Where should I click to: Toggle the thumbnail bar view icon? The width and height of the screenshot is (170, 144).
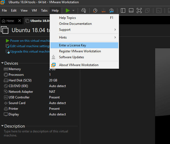(131, 11)
